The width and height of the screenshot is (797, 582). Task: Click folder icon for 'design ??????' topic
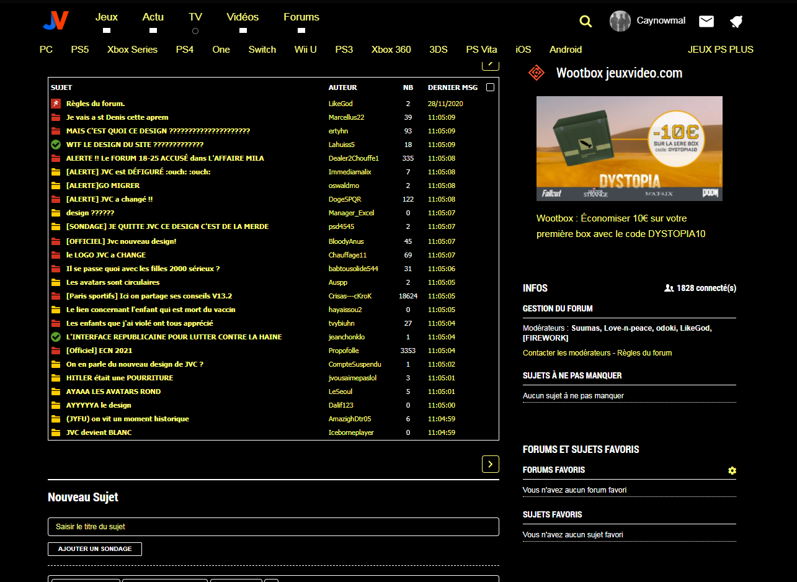coord(56,213)
